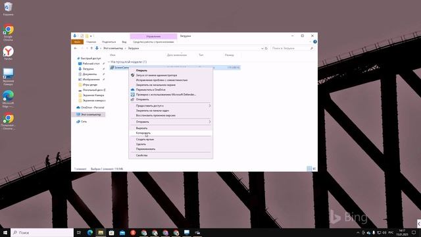421x237 pixels.
Task: Open Рабочий стол in the navigation pane
Action: (91, 64)
